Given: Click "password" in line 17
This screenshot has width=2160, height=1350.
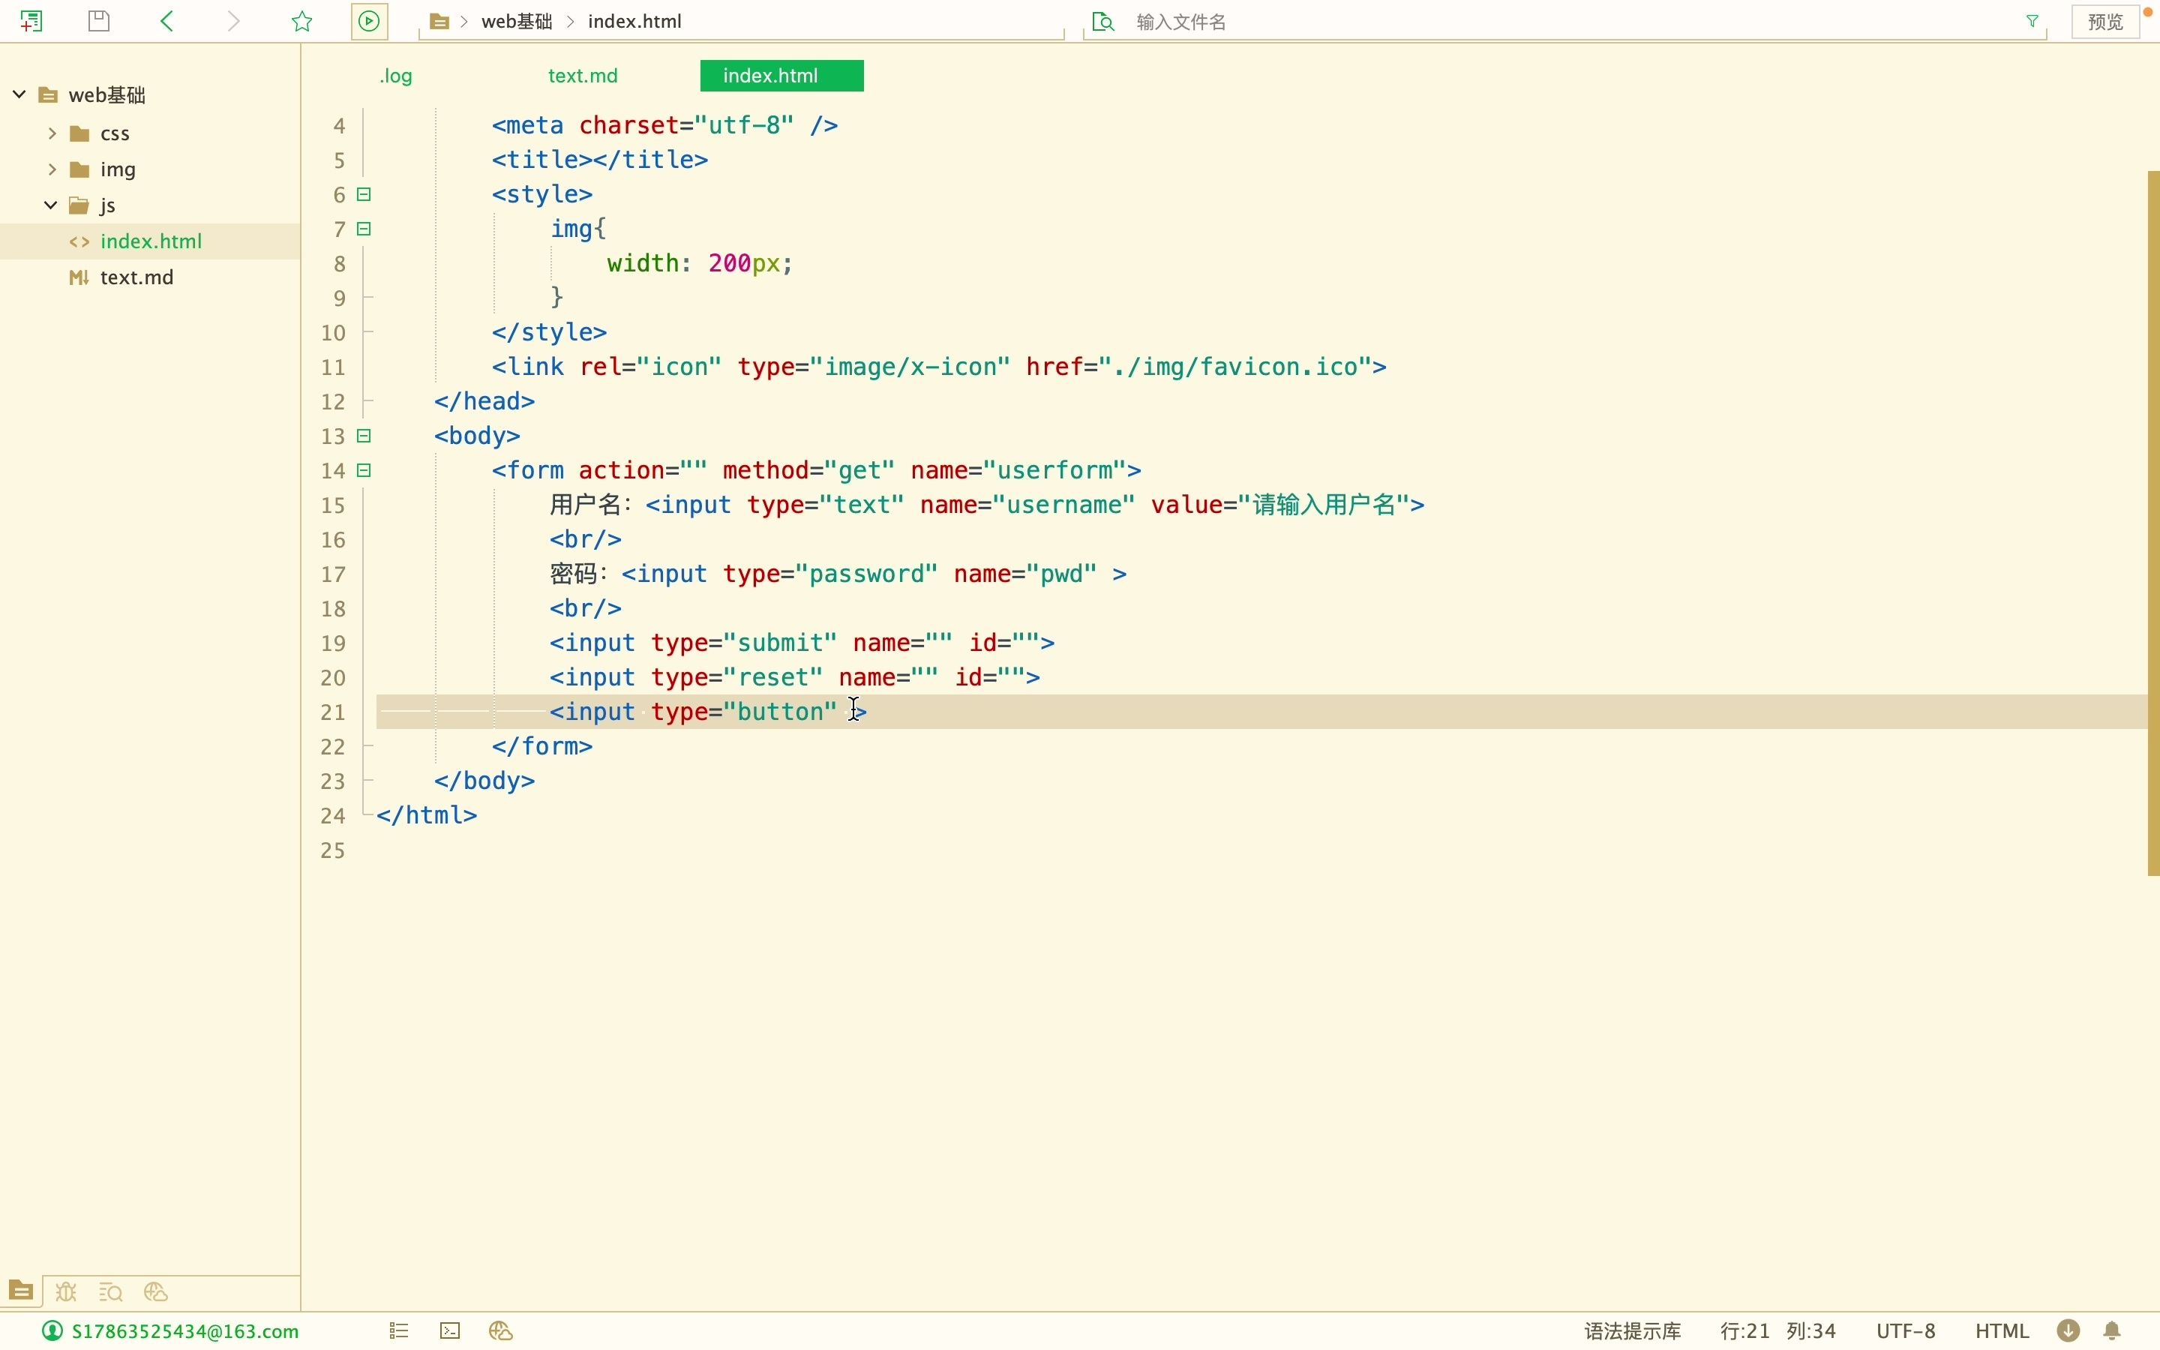Looking at the screenshot, I should pyautogui.click(x=865, y=574).
